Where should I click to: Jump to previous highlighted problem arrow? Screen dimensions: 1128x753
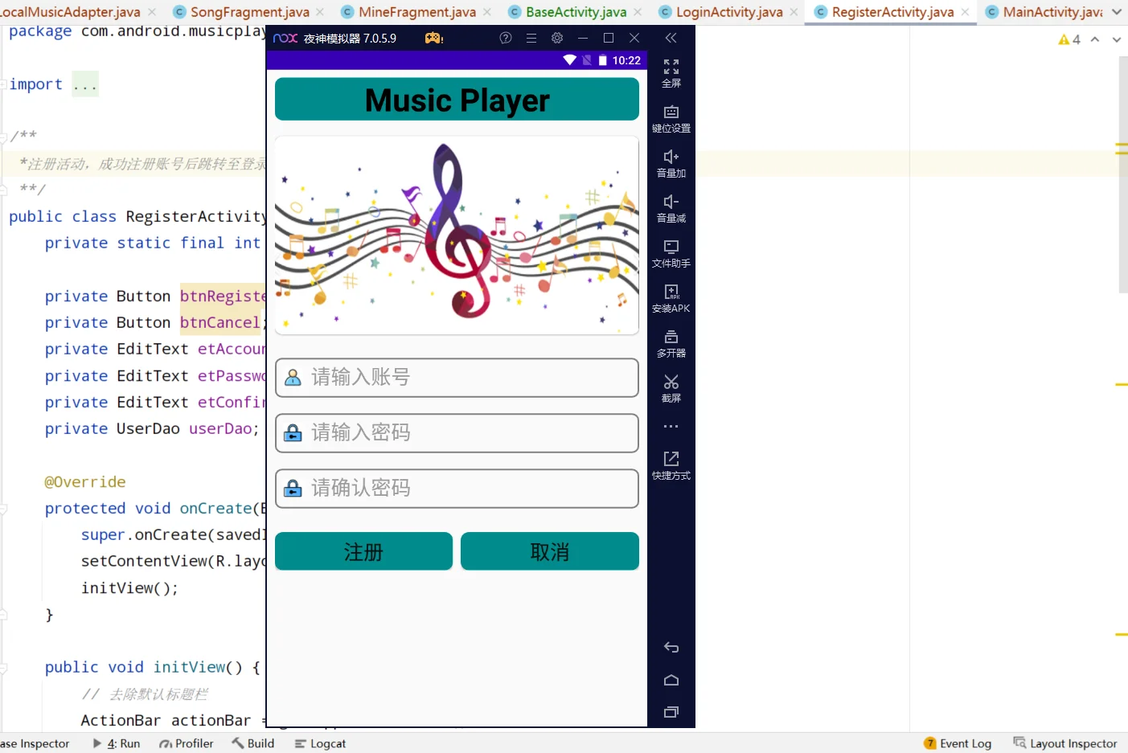tap(1095, 39)
